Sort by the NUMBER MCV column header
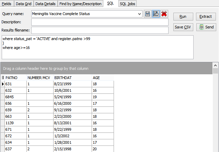 click(x=40, y=78)
